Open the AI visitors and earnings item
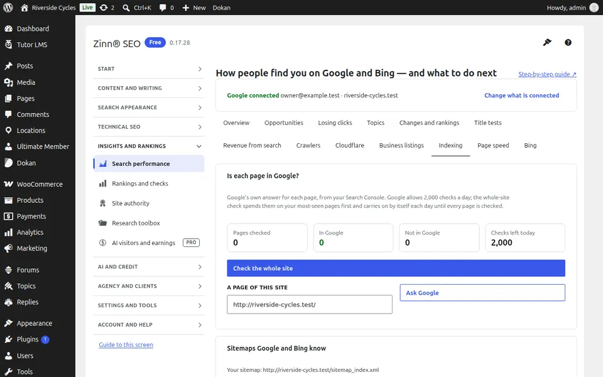 pyautogui.click(x=149, y=243)
